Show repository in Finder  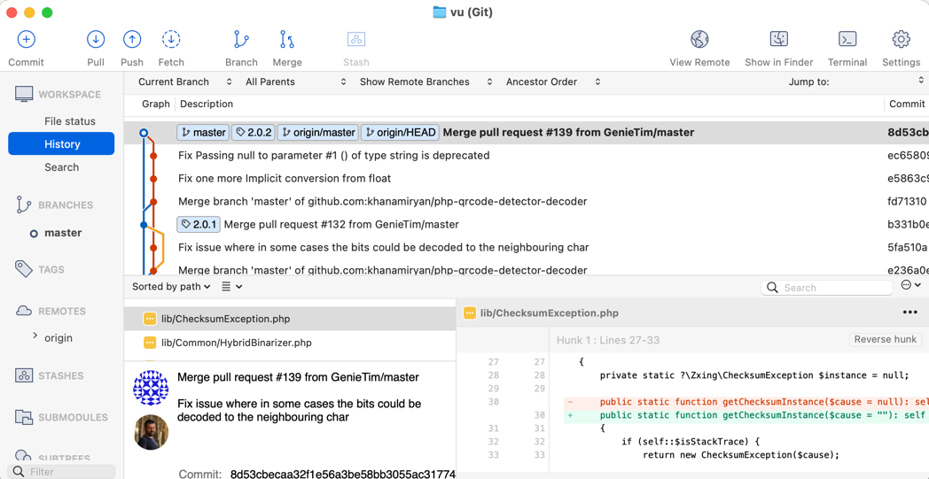[x=778, y=40]
